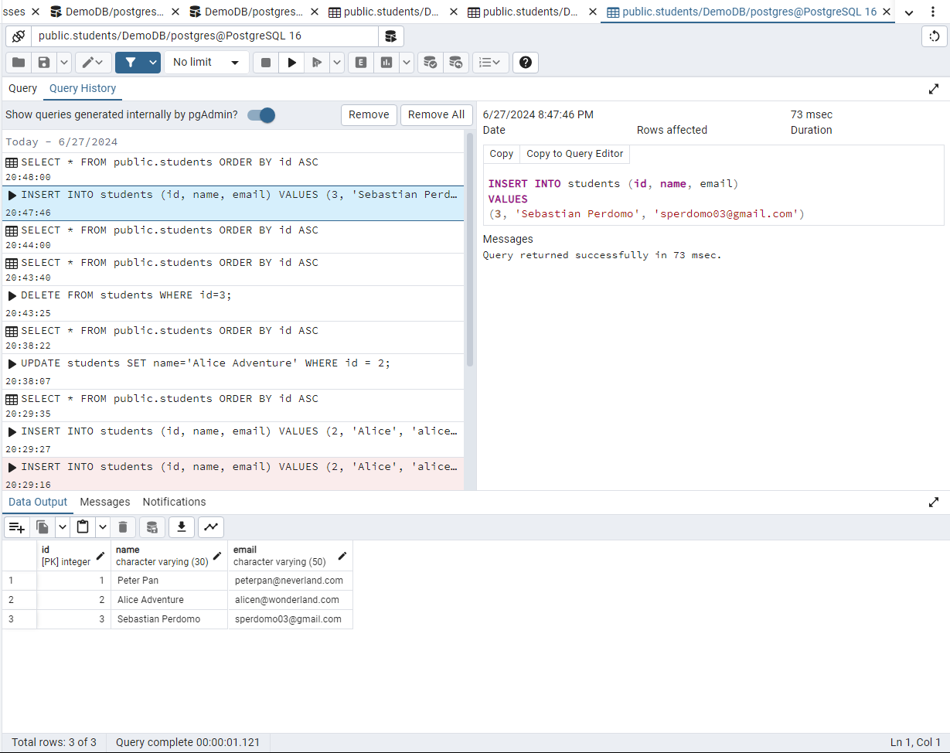Select the Alice Adventure name cell

tap(169, 599)
